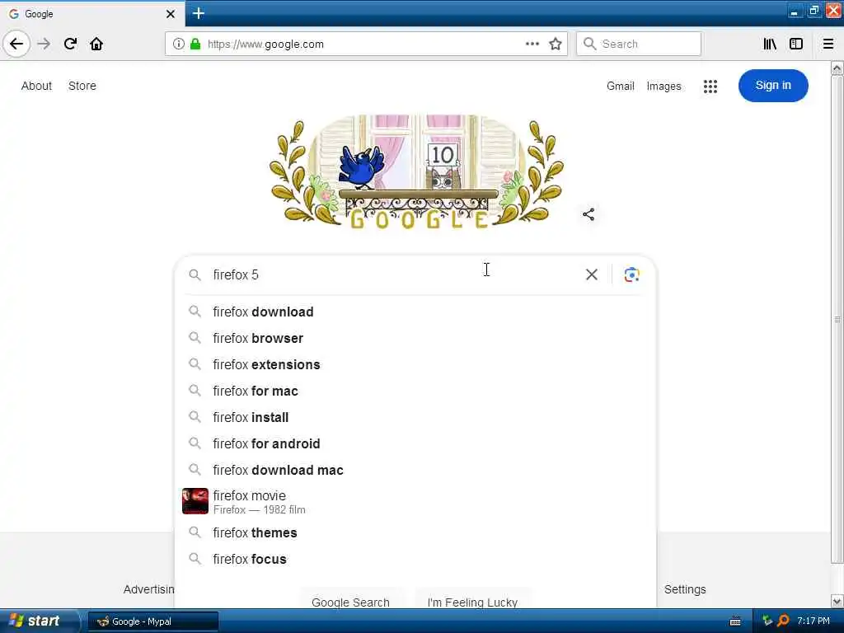This screenshot has height=633, width=844.
Task: Choose suggestion firefox download
Action: click(415, 312)
